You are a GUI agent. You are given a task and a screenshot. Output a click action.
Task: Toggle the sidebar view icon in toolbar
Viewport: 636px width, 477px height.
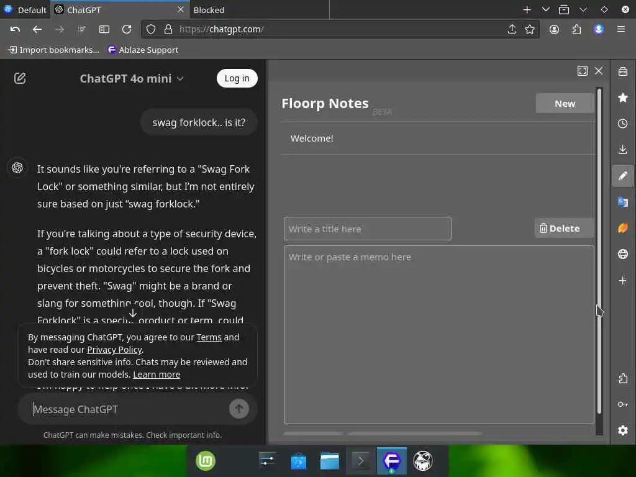click(x=104, y=29)
